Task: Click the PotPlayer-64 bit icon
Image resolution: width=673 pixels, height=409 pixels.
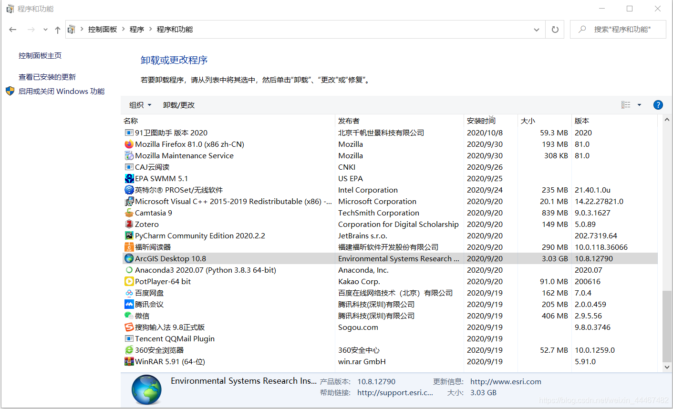Action: 129,281
